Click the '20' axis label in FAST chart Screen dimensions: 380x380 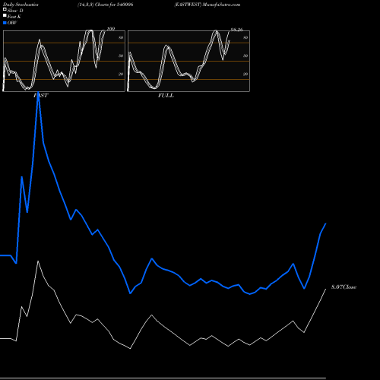tap(121, 74)
